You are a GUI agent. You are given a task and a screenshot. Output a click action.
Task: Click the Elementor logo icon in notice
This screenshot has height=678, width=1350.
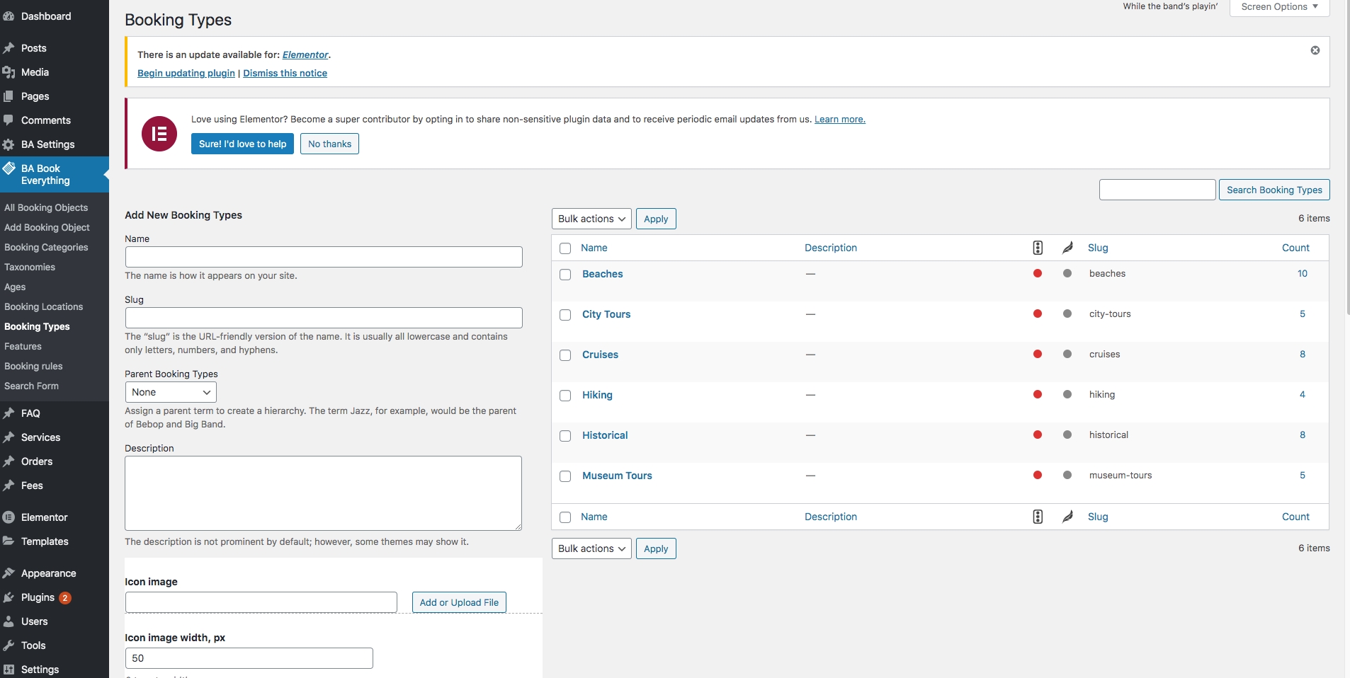(x=159, y=134)
